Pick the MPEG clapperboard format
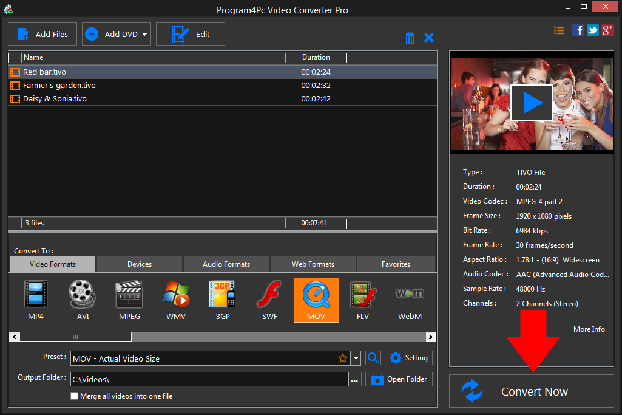This screenshot has width=622, height=415. (129, 300)
